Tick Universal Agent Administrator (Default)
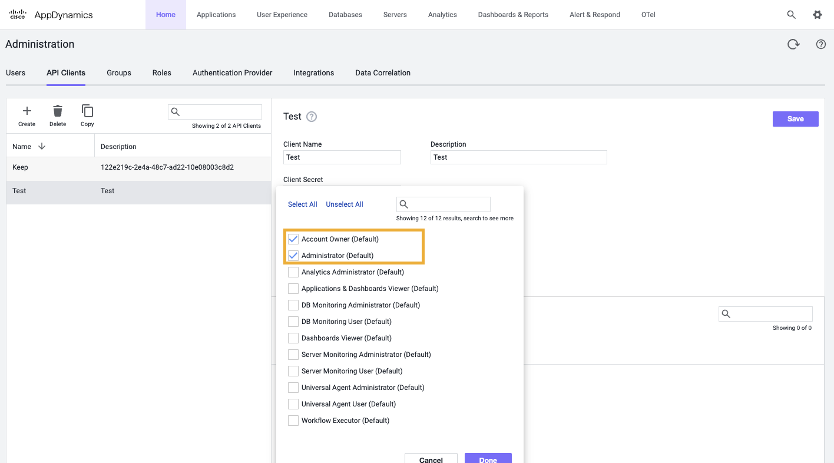This screenshot has width=834, height=463. pyautogui.click(x=293, y=388)
